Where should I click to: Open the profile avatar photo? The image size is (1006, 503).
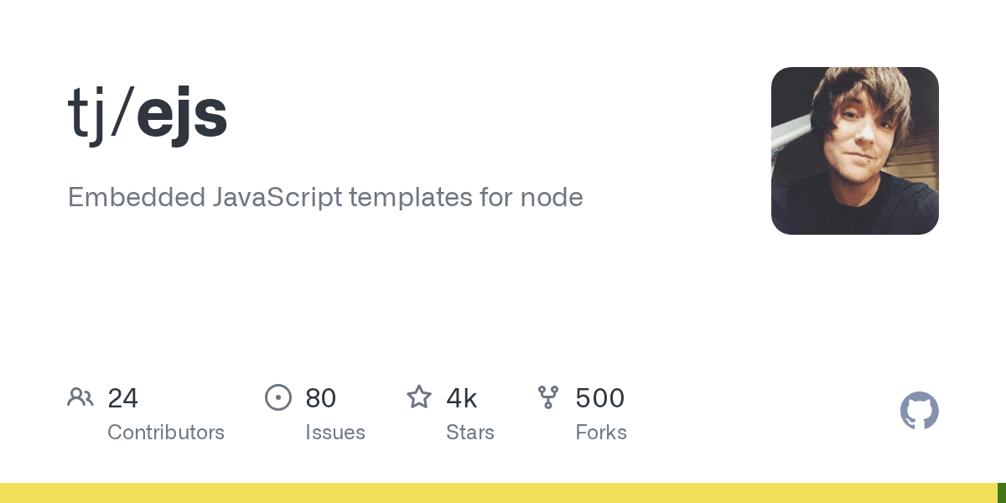[854, 151]
